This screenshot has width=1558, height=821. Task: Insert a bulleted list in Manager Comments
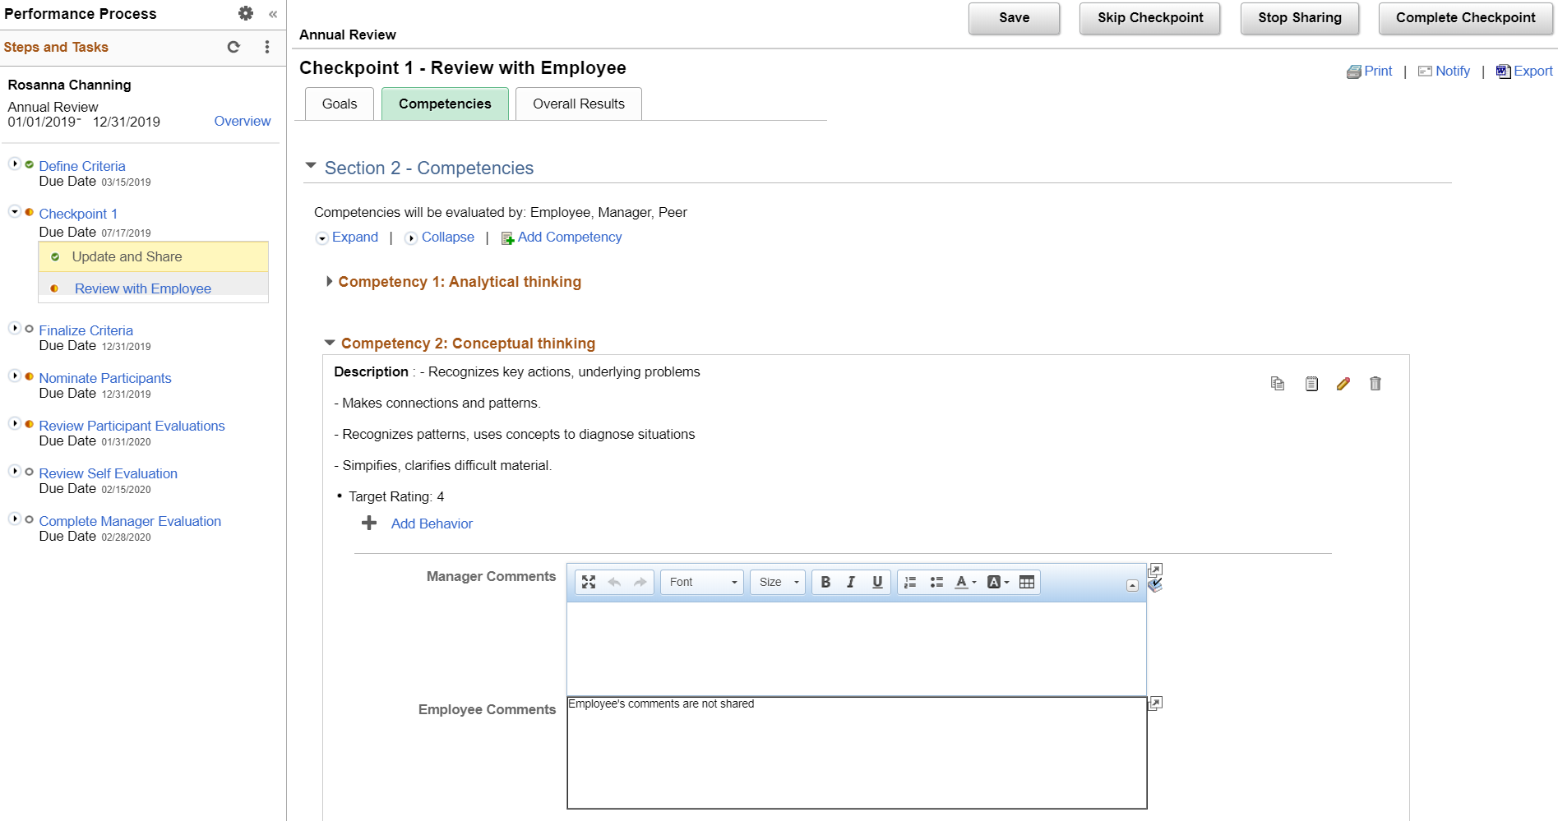click(x=936, y=582)
